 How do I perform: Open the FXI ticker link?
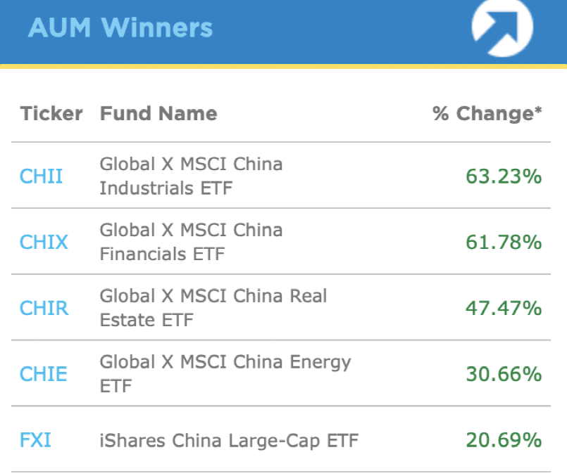(x=35, y=441)
